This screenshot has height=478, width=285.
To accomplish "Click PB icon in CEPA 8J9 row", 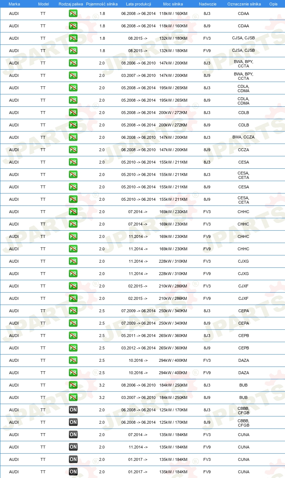I will 73,323.
